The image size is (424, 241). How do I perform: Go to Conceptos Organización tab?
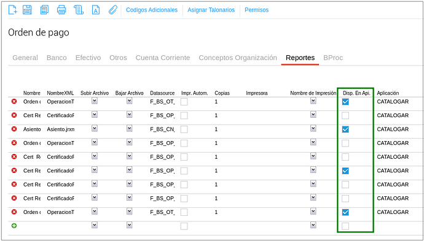click(x=238, y=58)
